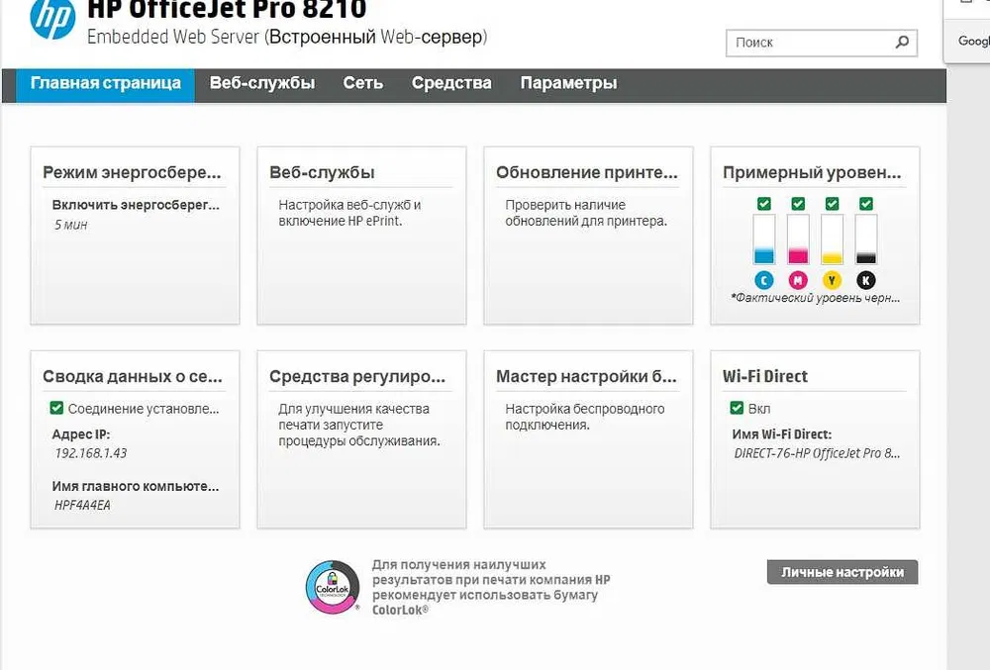Click the Личные настройки button

click(x=842, y=572)
